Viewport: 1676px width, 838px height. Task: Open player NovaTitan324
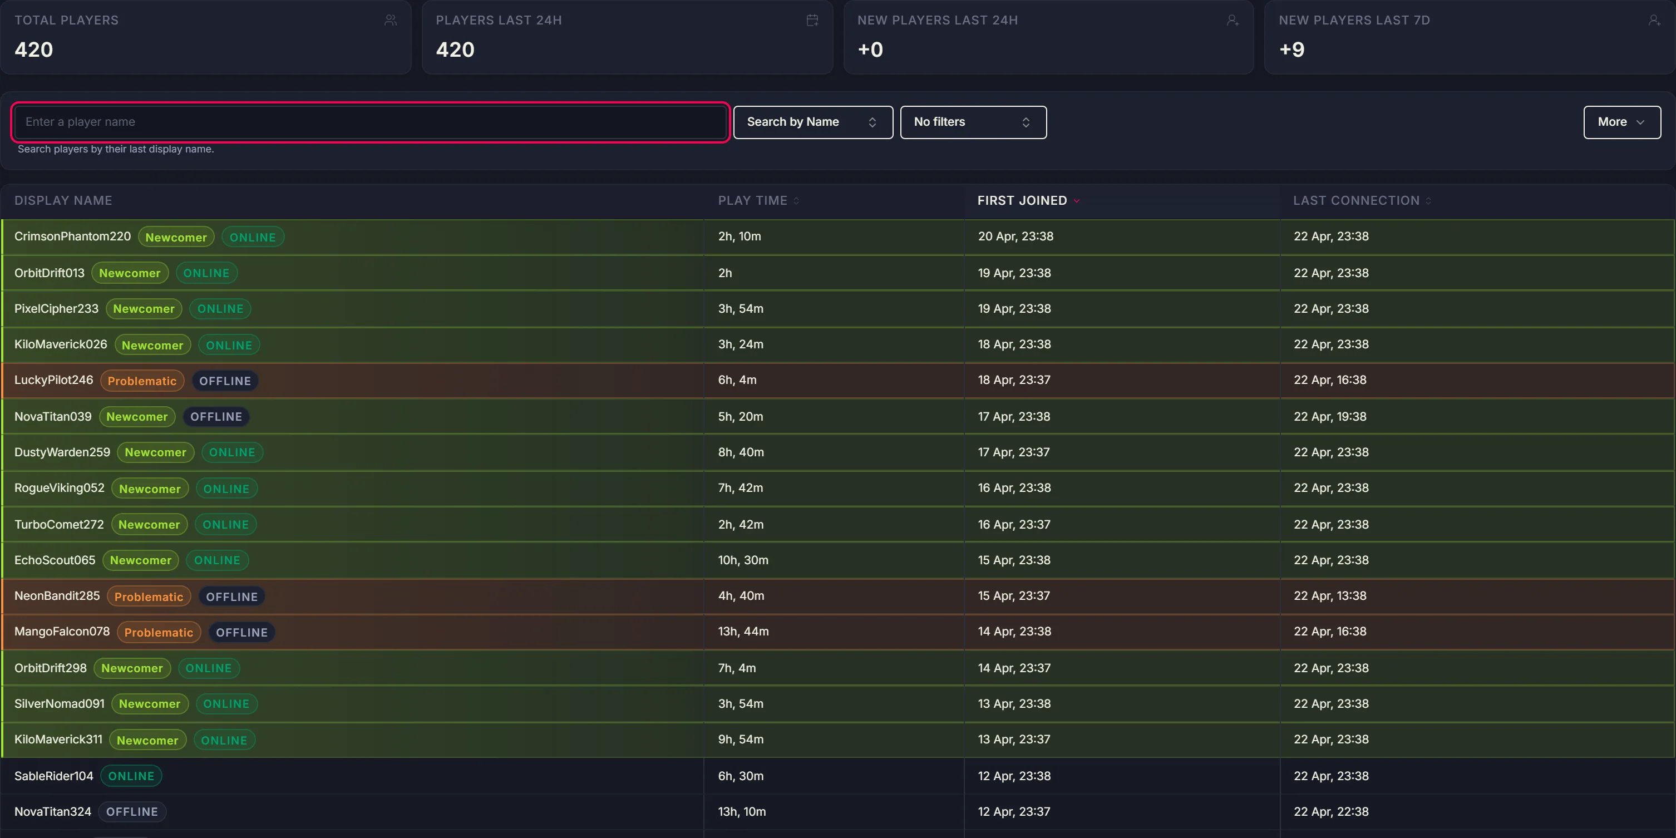pos(53,812)
